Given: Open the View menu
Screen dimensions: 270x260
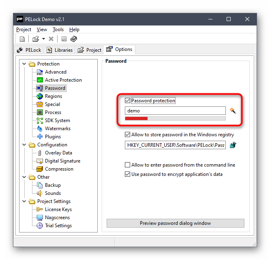Looking at the screenshot, I should click(42, 30).
